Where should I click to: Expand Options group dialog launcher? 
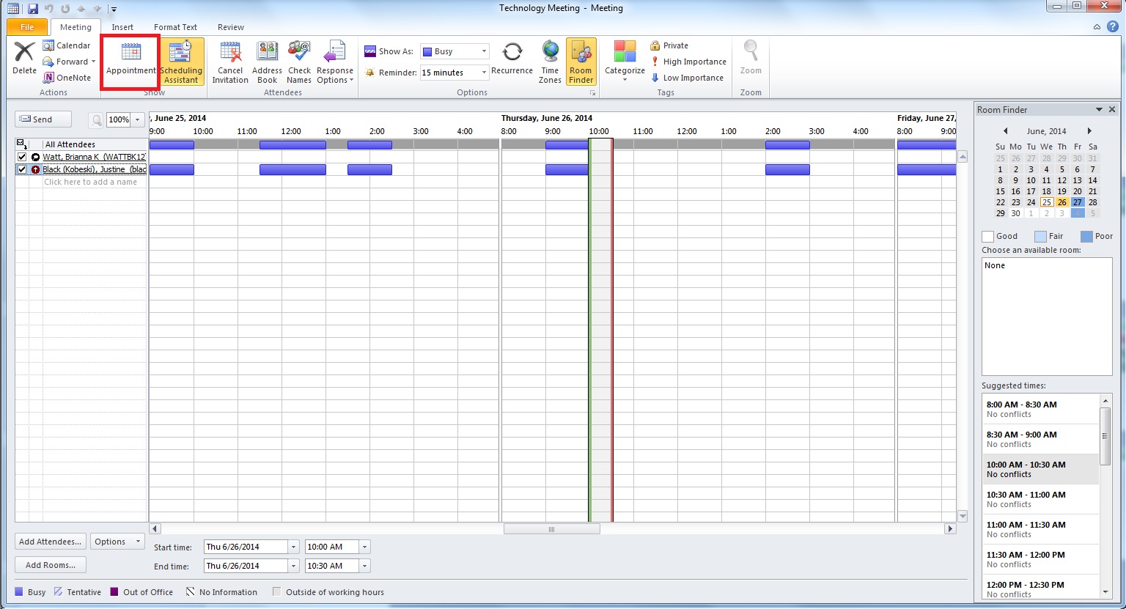[x=592, y=93]
